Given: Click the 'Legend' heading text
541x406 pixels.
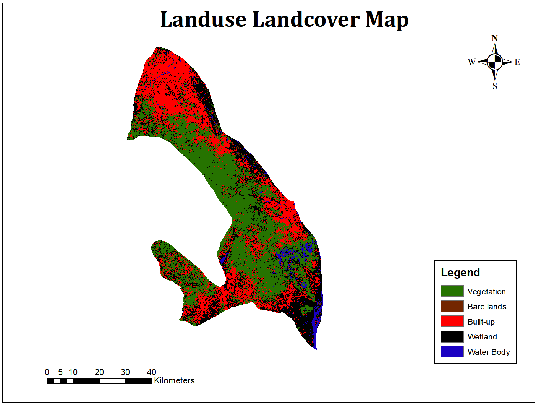Looking at the screenshot, I should [x=460, y=273].
